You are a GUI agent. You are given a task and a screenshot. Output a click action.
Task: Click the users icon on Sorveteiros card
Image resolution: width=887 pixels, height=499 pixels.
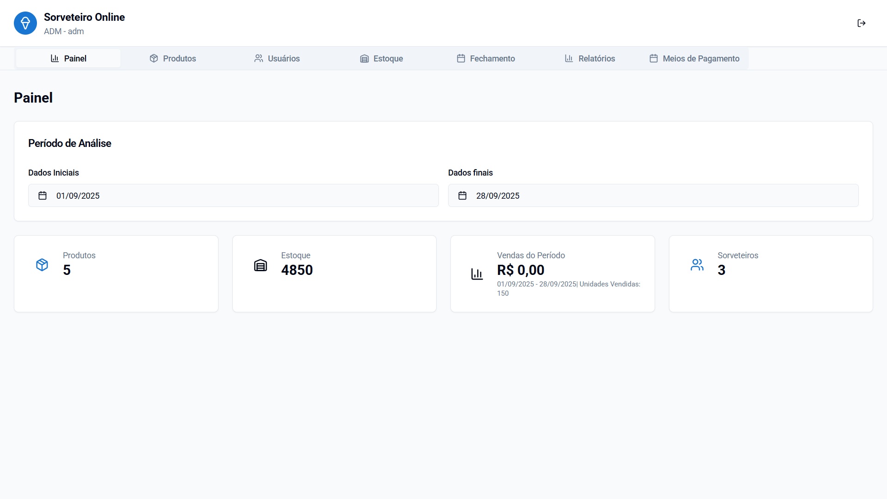[x=697, y=265]
